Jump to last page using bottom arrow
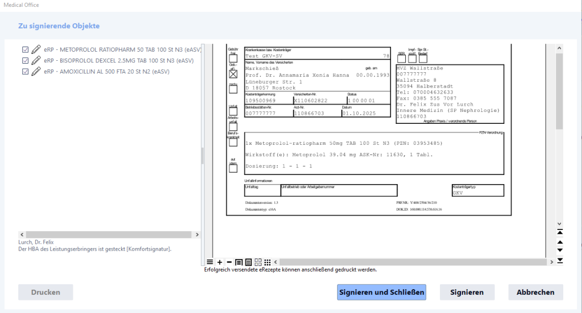This screenshot has height=313, width=582. coord(560,260)
